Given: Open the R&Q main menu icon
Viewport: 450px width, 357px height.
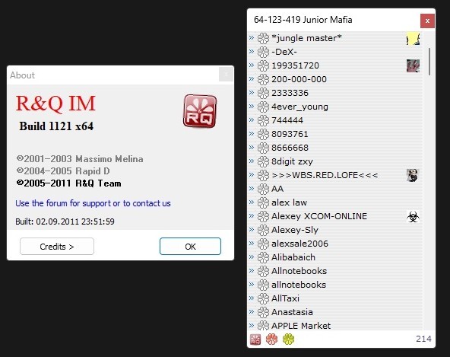Looking at the screenshot, I should pos(255,339).
